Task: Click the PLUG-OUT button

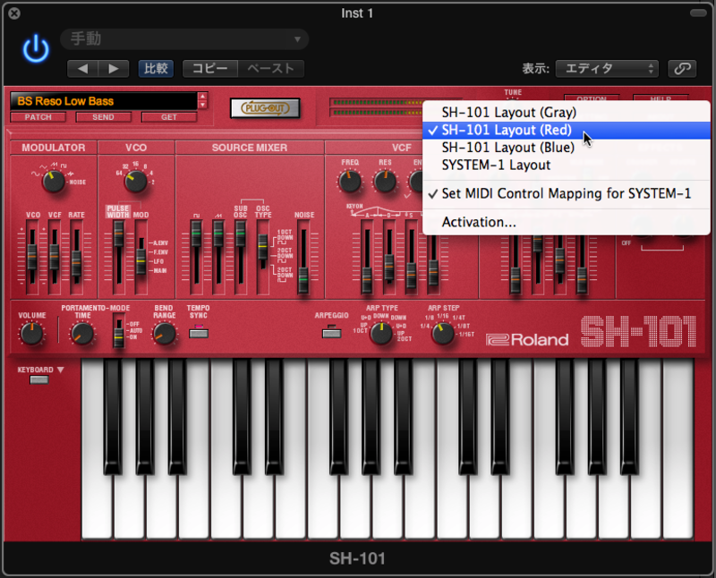Action: (265, 108)
